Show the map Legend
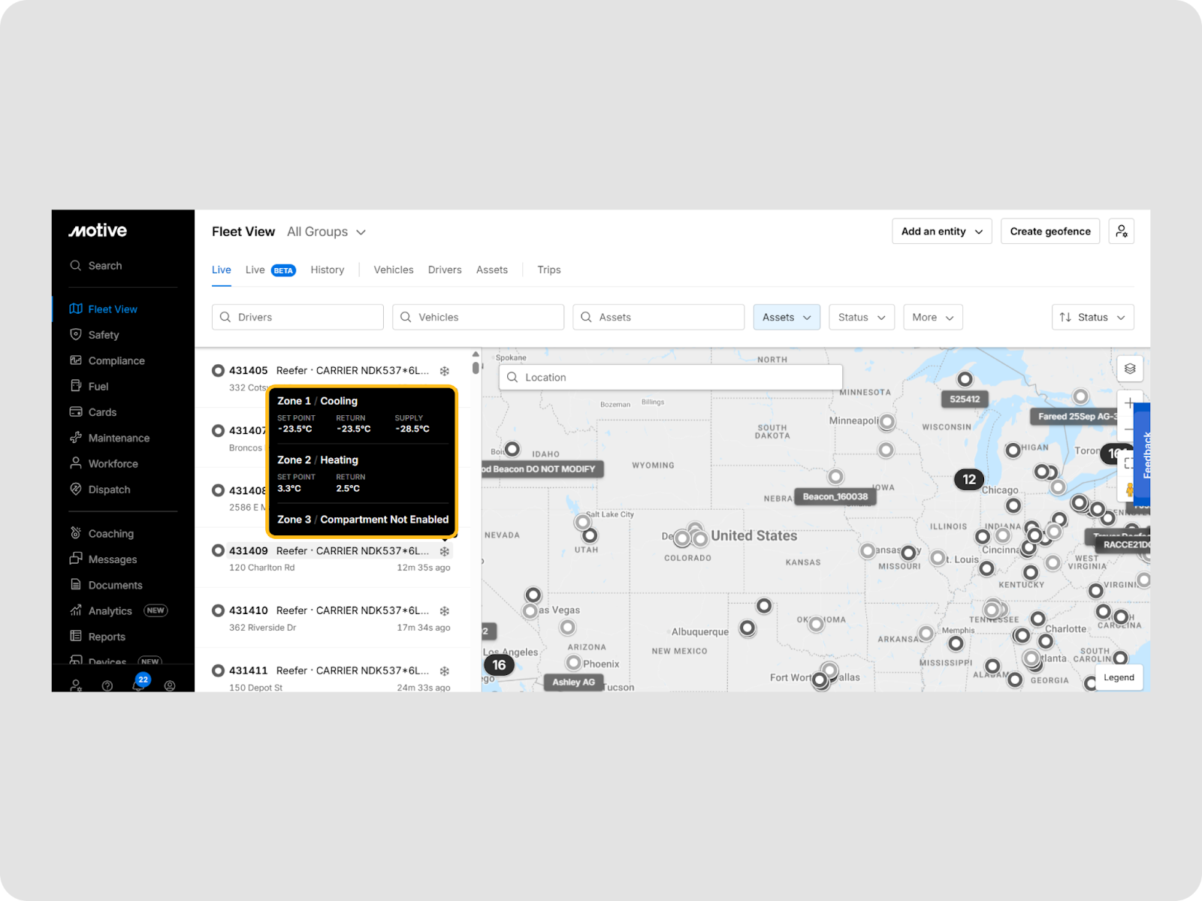The height and width of the screenshot is (901, 1202). click(1119, 677)
